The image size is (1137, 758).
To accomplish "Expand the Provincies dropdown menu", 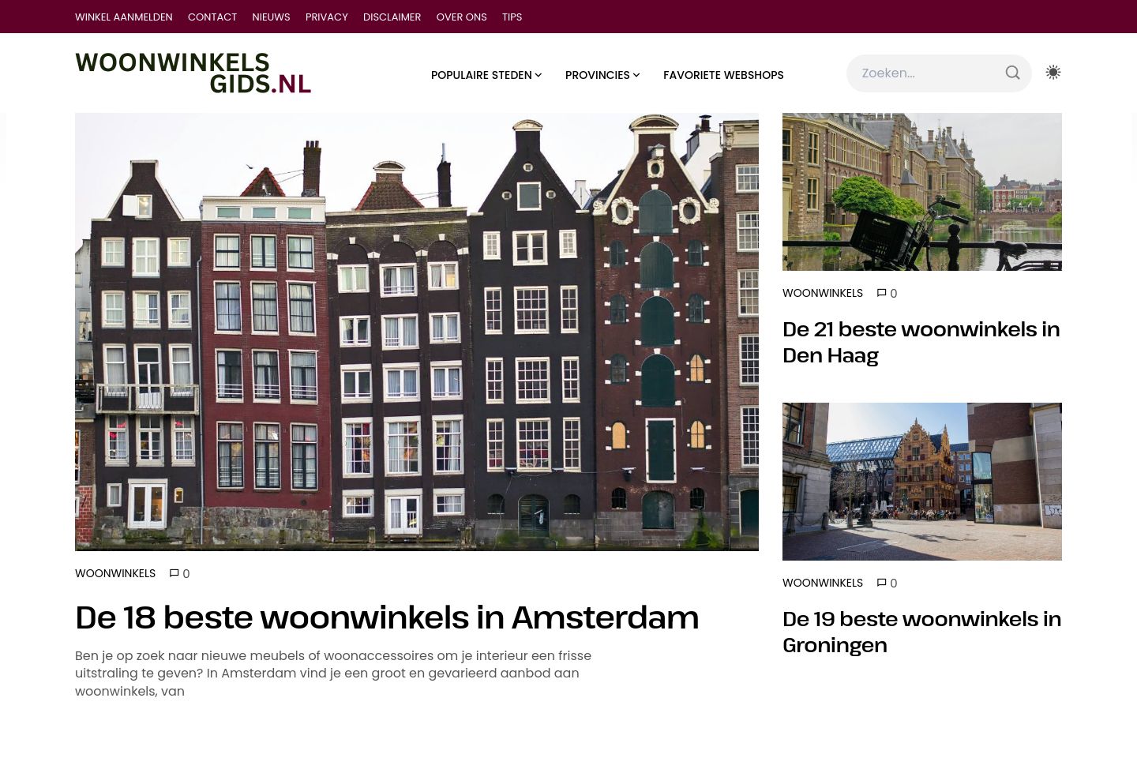I will click(x=602, y=75).
